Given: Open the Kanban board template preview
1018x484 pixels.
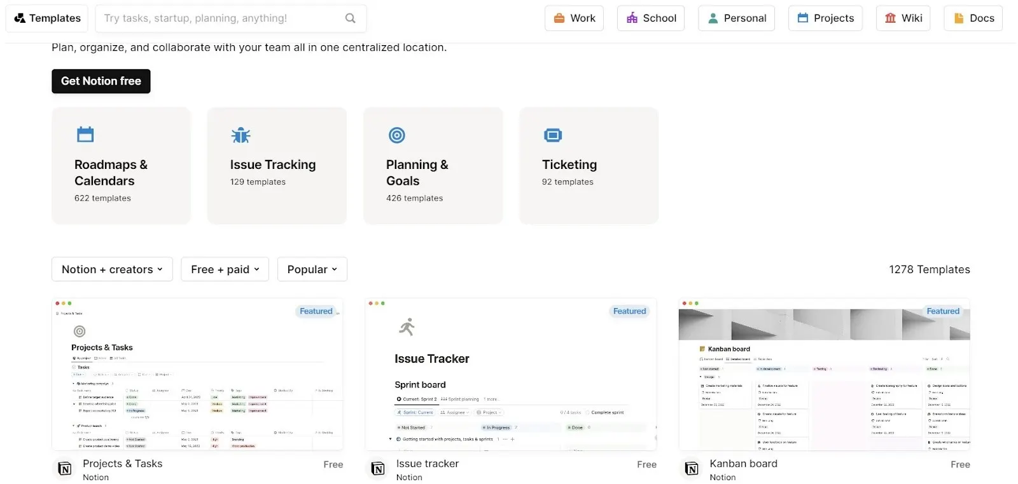Looking at the screenshot, I should coord(825,375).
